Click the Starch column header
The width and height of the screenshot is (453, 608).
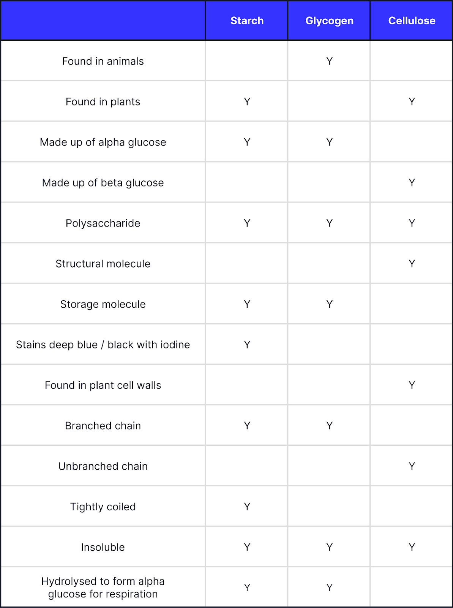pos(247,21)
